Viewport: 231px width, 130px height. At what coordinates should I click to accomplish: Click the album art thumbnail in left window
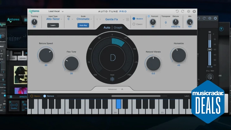(x=21, y=75)
